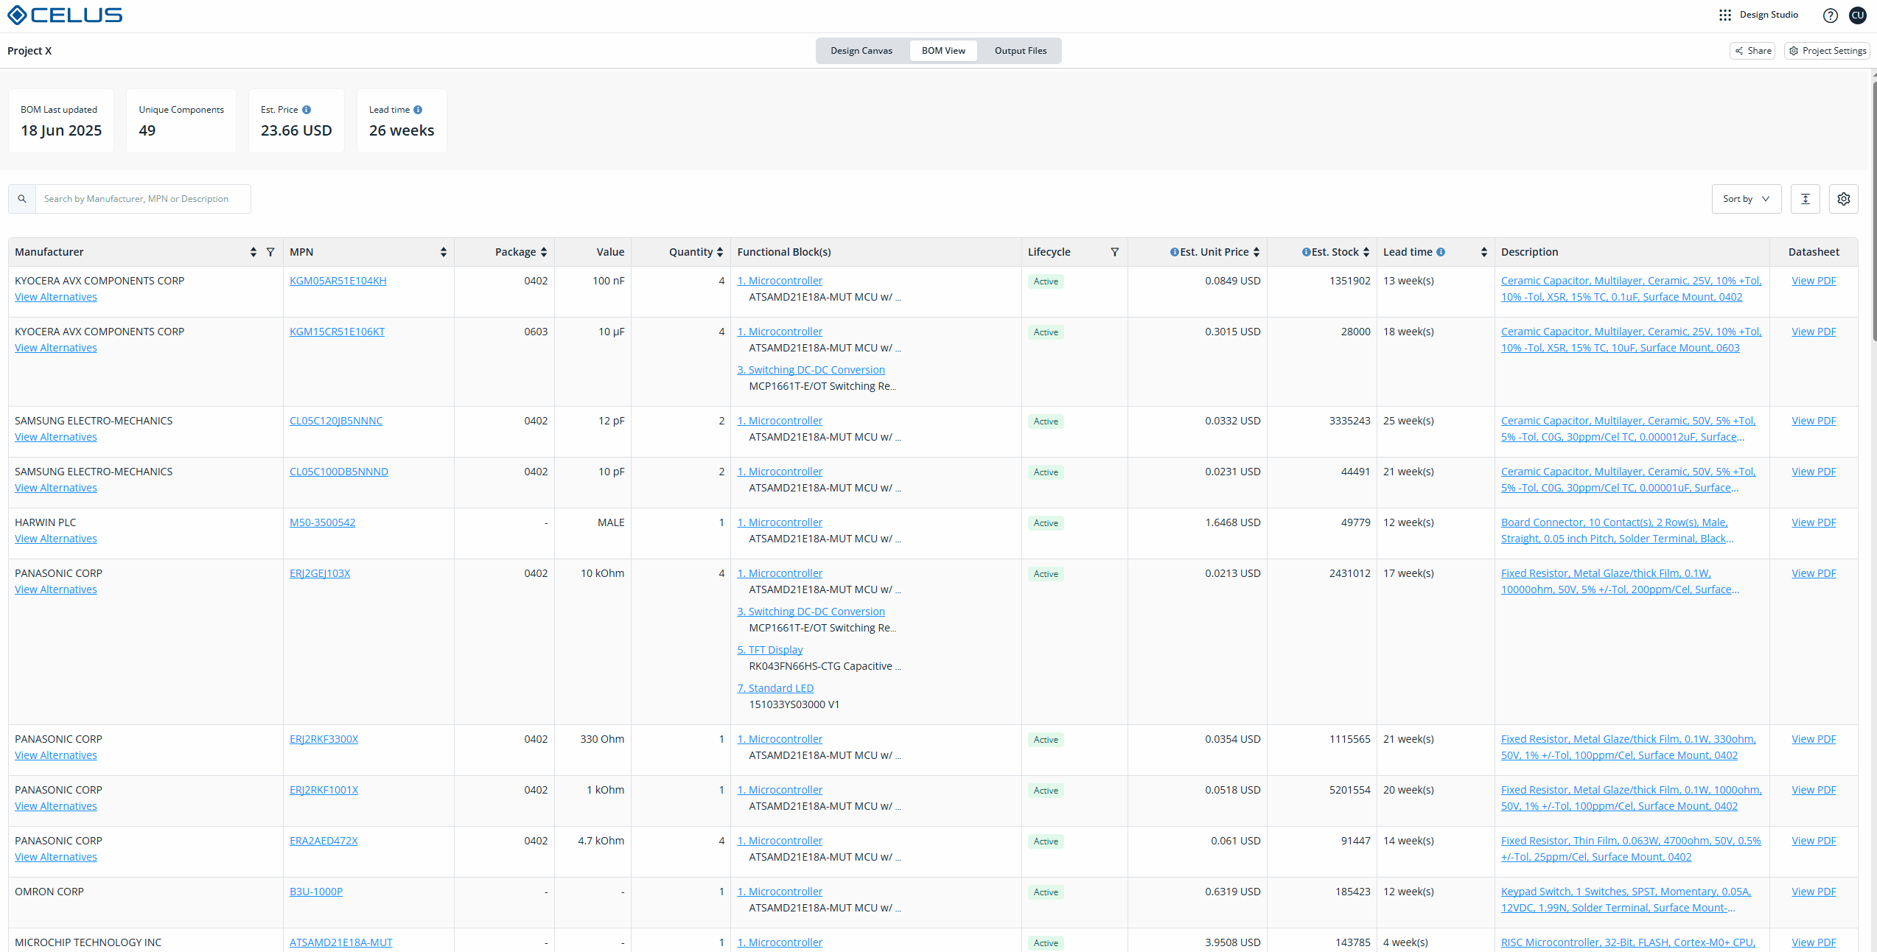Open MPN link ERJ2GEJ103X

pyautogui.click(x=320, y=573)
